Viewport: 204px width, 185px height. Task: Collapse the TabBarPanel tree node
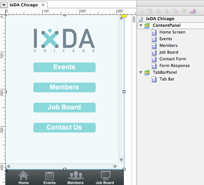point(141,72)
